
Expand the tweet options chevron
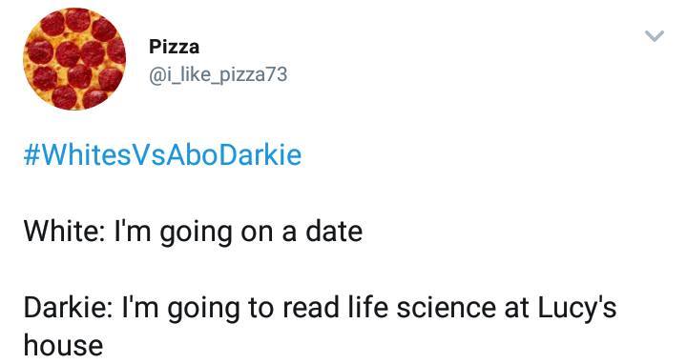point(655,36)
